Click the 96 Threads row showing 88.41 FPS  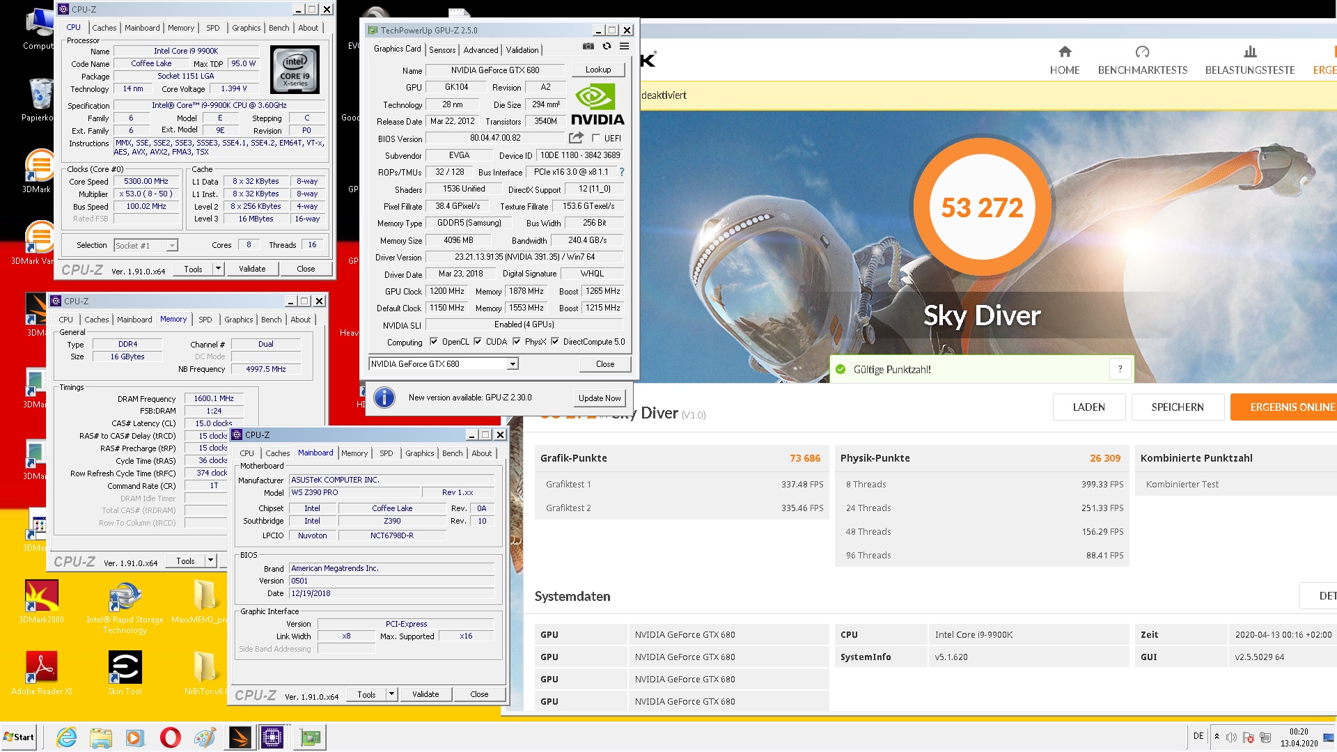point(982,556)
